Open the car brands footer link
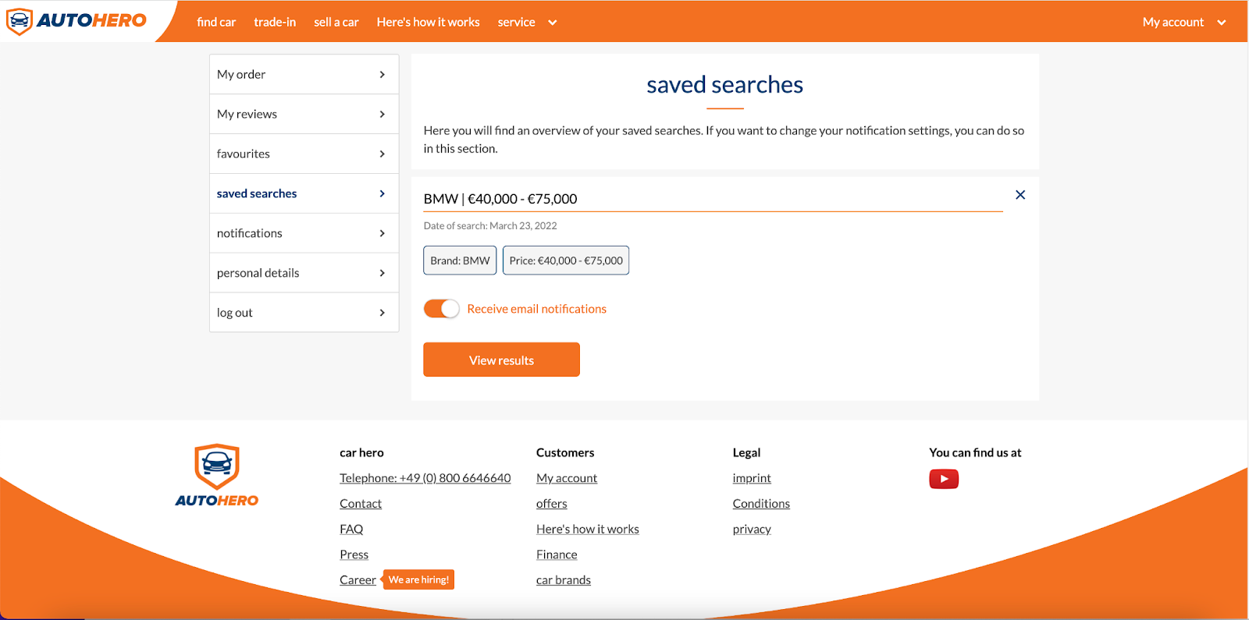Viewport: 1249px width, 620px height. (x=564, y=580)
